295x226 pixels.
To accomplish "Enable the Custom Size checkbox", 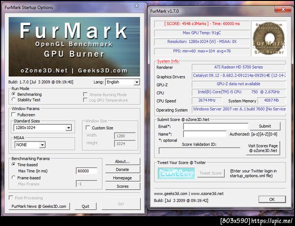I will tap(88, 127).
